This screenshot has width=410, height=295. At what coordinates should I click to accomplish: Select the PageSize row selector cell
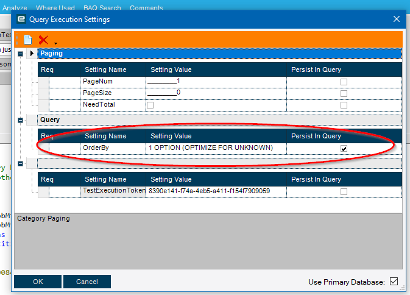click(43, 94)
